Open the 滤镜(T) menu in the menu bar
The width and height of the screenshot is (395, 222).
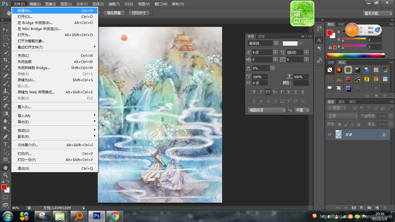pos(114,4)
